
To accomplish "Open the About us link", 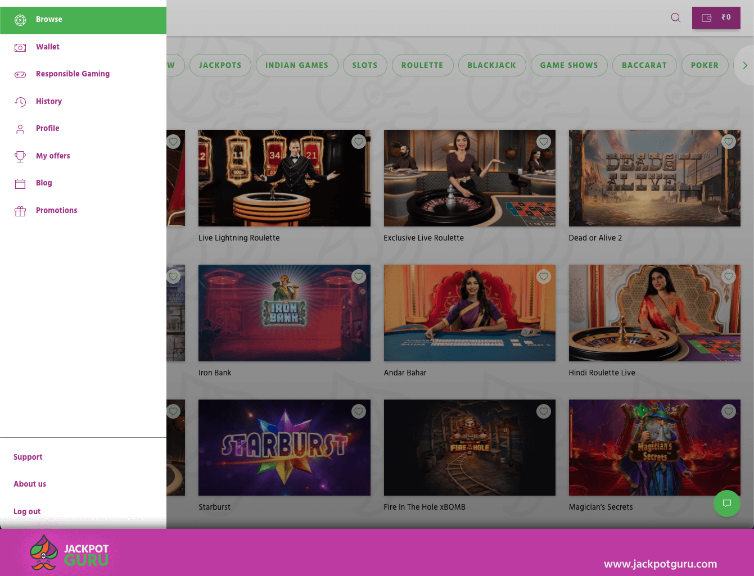I will pos(30,484).
